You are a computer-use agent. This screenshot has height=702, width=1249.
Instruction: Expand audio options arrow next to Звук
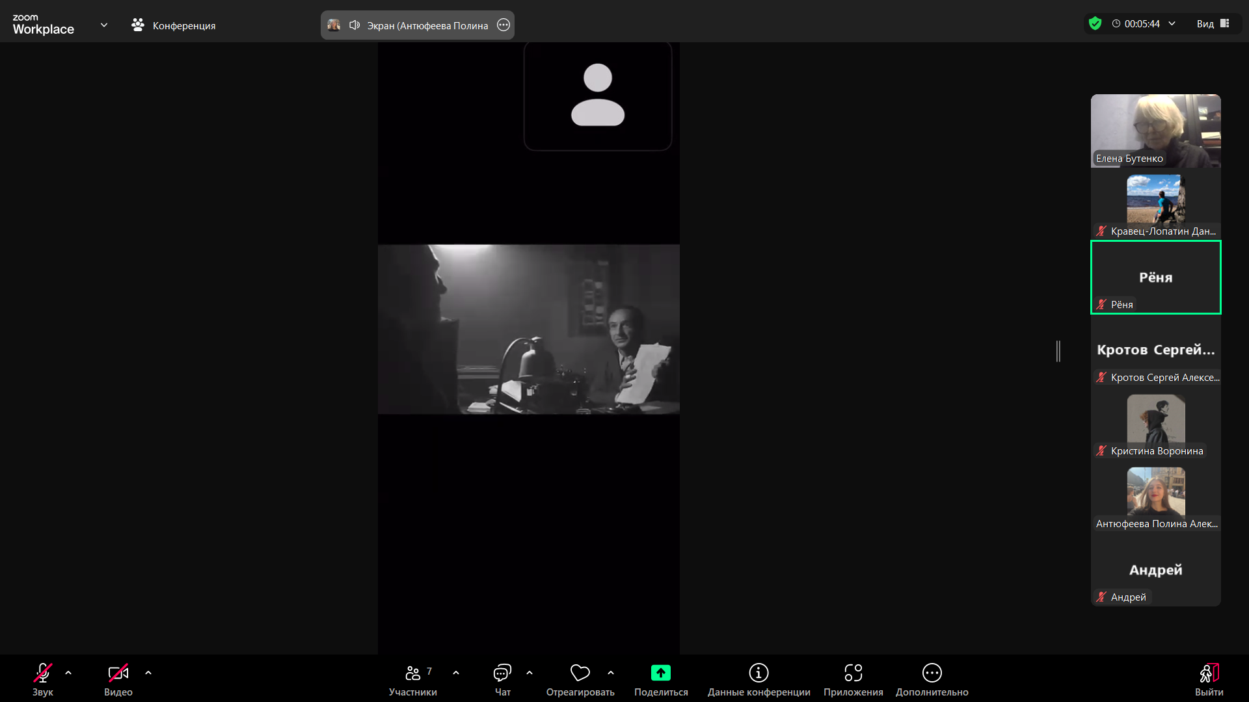click(x=68, y=673)
